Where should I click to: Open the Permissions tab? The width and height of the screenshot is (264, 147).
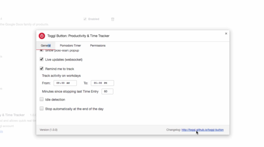[x=98, y=46]
